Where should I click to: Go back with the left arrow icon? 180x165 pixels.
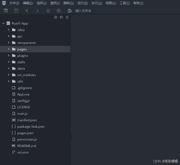coord(27,11)
